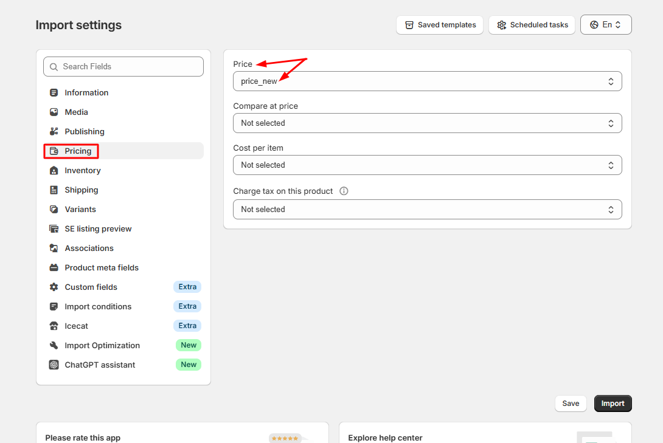Open the Charge tax on this product dropdown
This screenshot has width=663, height=443.
point(427,209)
